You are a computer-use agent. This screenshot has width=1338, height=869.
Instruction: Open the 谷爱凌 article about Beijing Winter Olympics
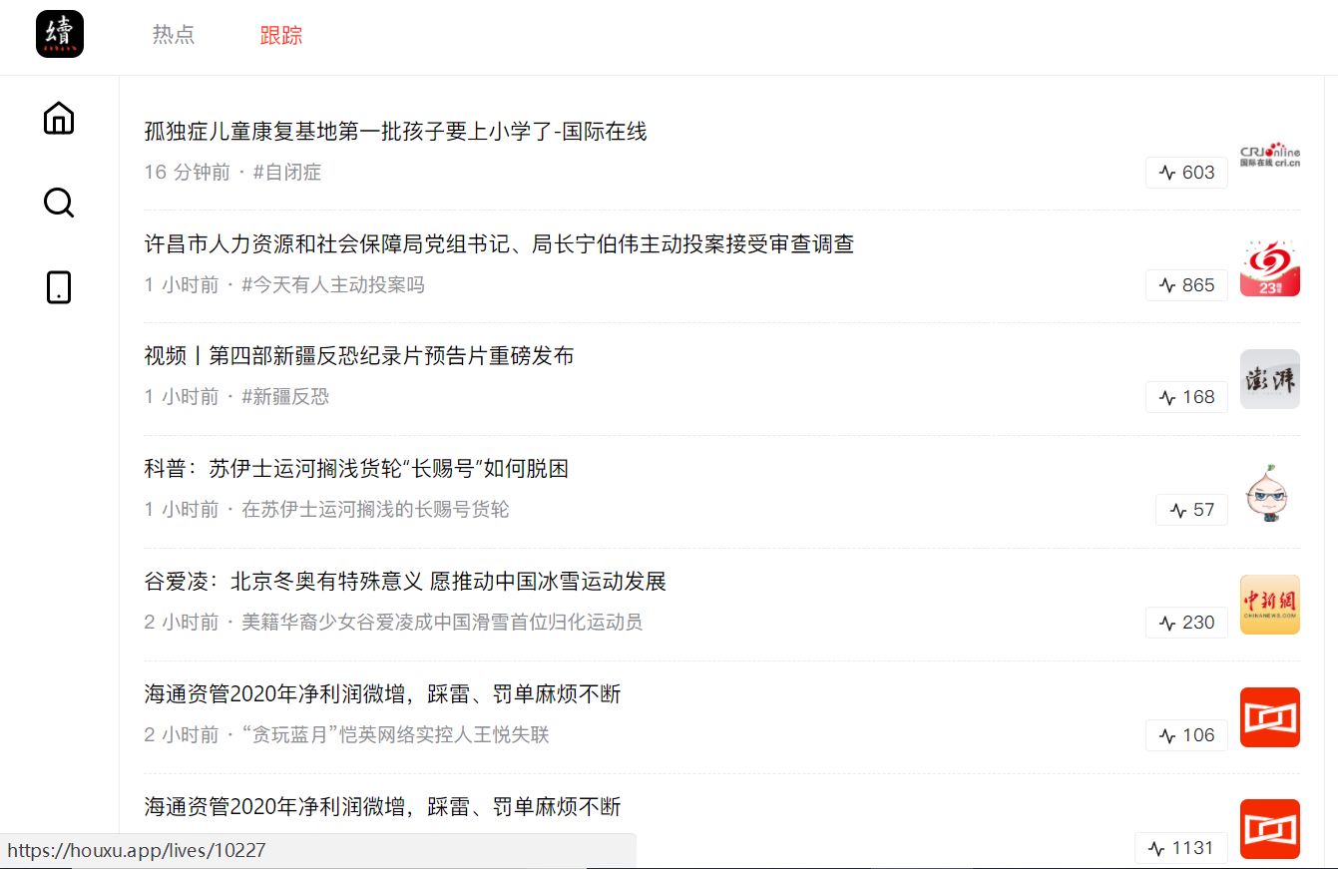pyautogui.click(x=406, y=581)
